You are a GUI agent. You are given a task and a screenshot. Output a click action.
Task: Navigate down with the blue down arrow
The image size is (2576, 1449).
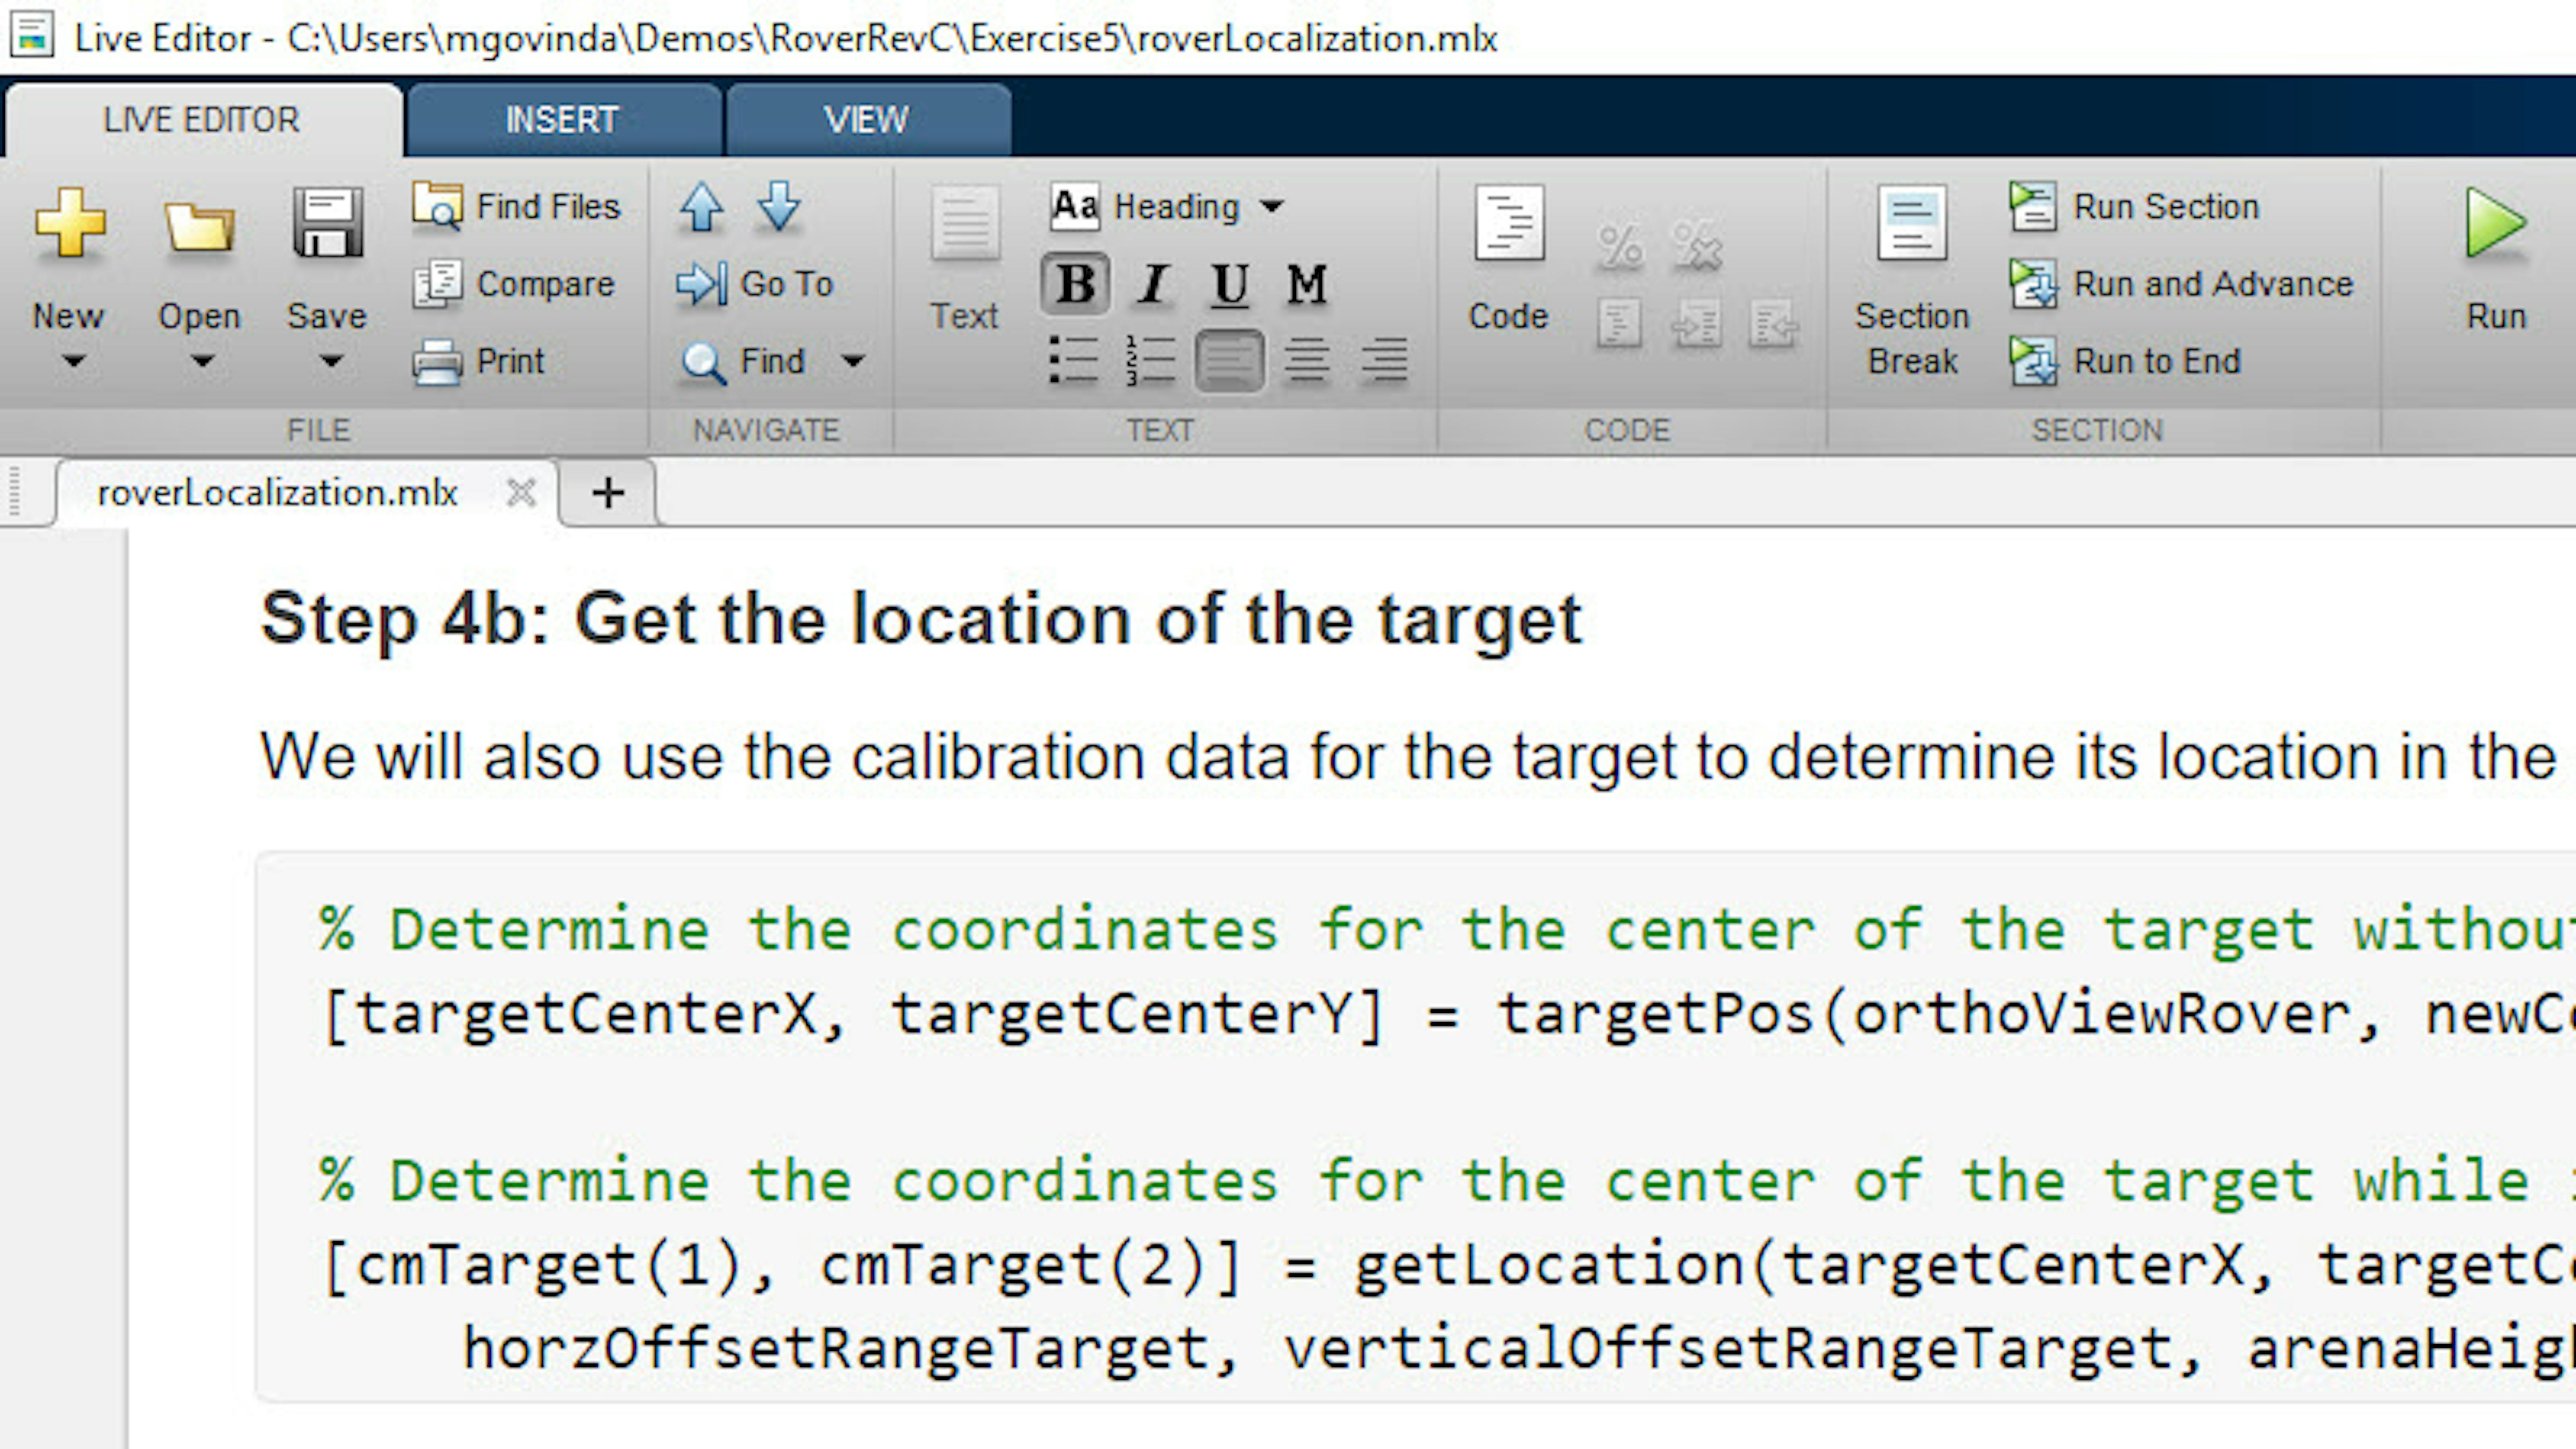pos(778,206)
